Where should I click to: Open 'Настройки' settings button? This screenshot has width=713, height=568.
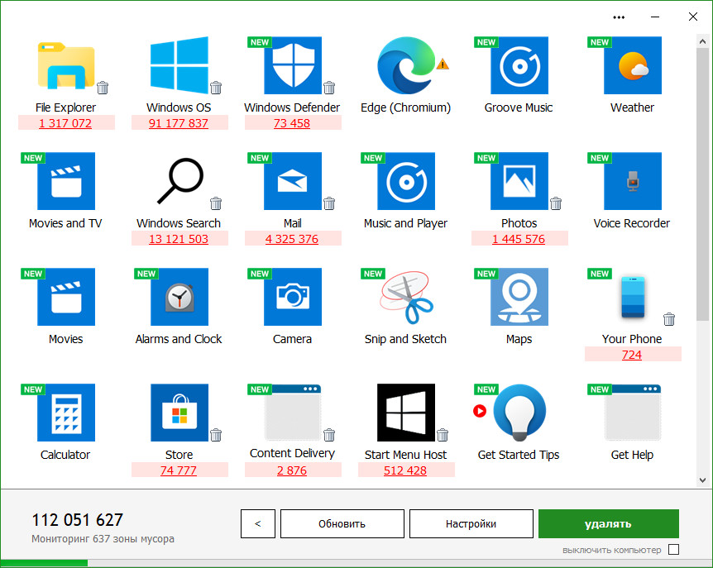[471, 523]
